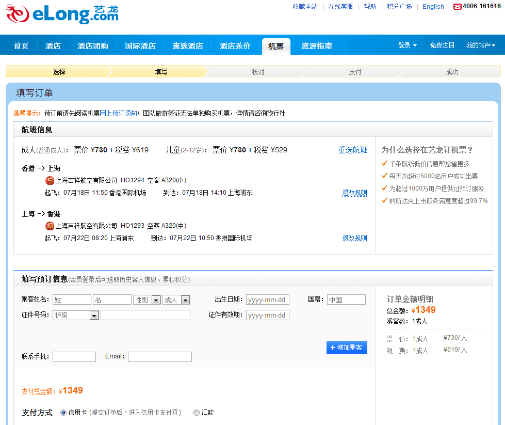Viewport: 505px width, 425px height.
Task: Expand the 登录 menu in the navigation bar
Action: point(407,45)
